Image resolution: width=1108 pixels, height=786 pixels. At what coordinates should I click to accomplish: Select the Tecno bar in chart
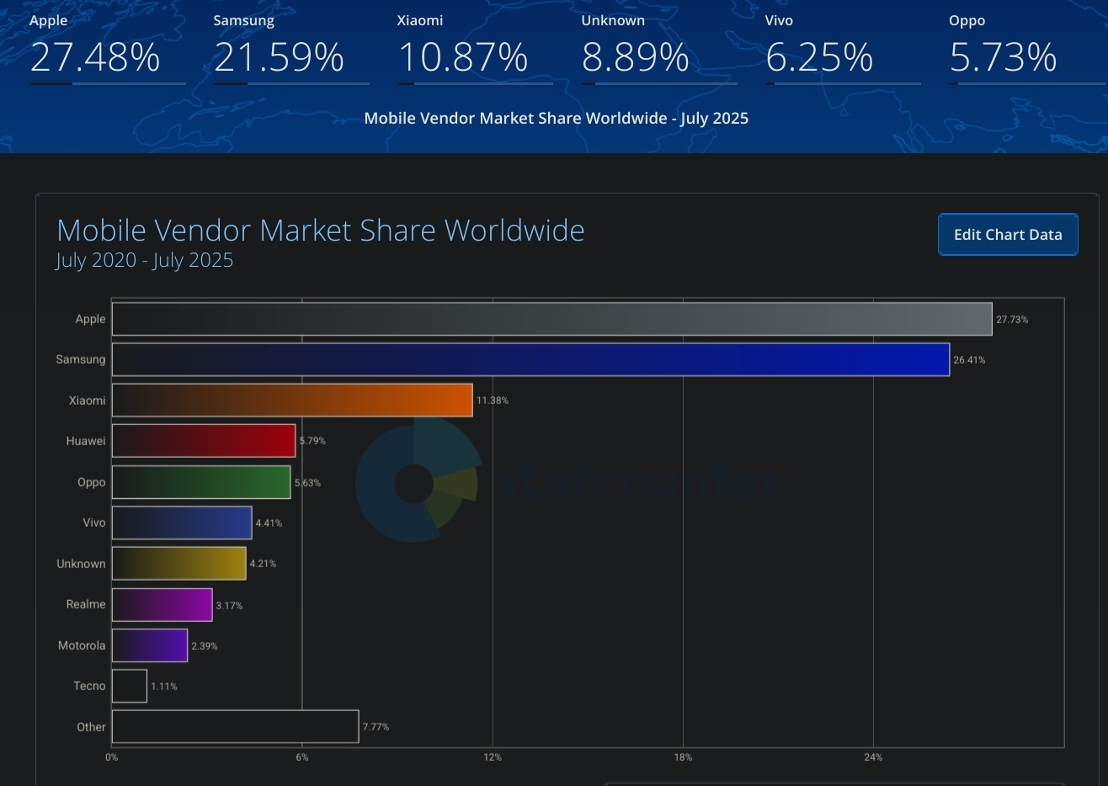click(x=130, y=686)
